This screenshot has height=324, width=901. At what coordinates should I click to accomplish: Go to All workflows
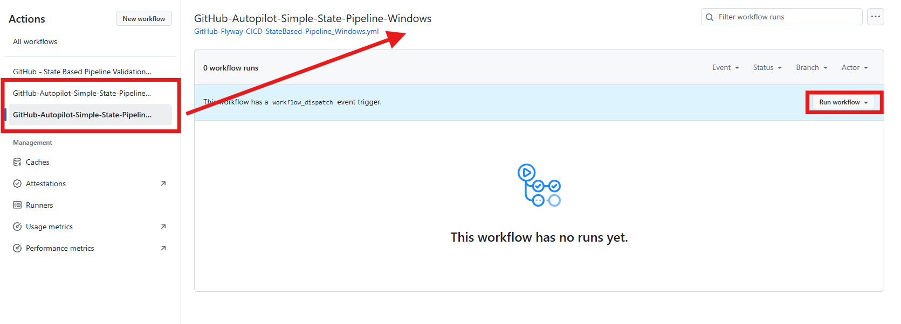pyautogui.click(x=35, y=41)
